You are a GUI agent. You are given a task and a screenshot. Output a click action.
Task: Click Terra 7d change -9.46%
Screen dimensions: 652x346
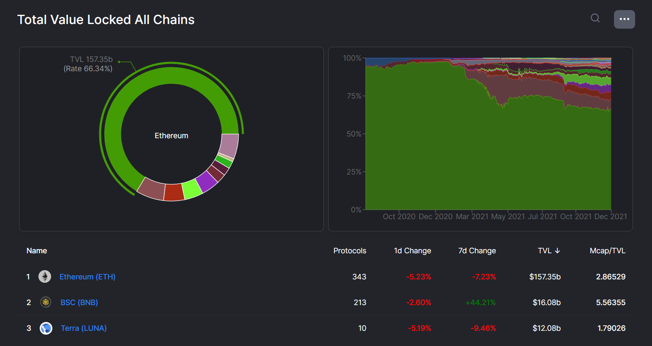coord(483,328)
